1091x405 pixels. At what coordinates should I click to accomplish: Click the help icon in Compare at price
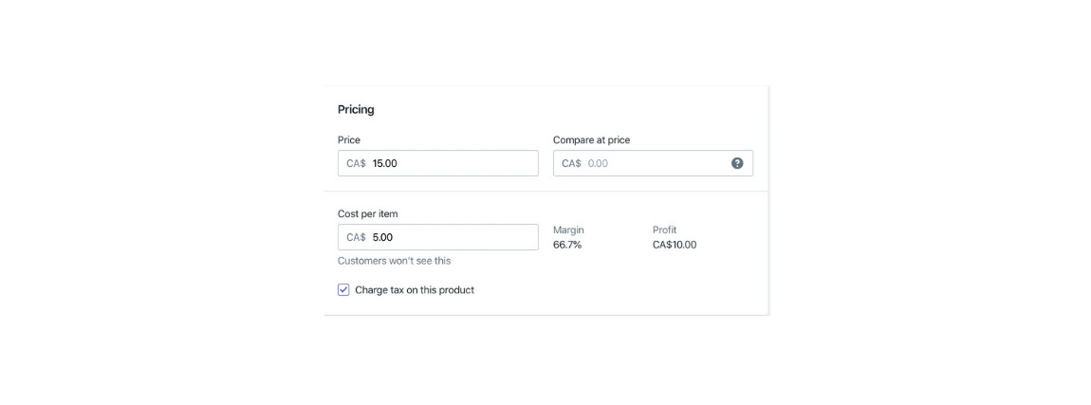click(737, 163)
